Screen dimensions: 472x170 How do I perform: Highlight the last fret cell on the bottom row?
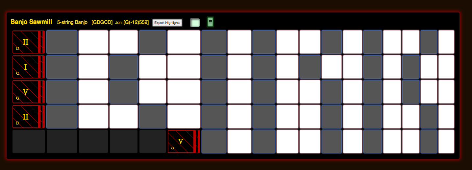point(446,142)
